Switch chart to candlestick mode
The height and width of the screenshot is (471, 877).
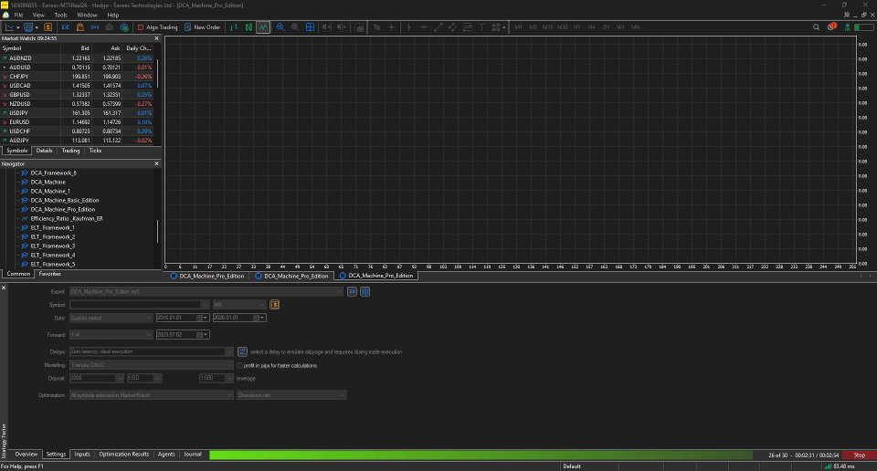(x=248, y=26)
